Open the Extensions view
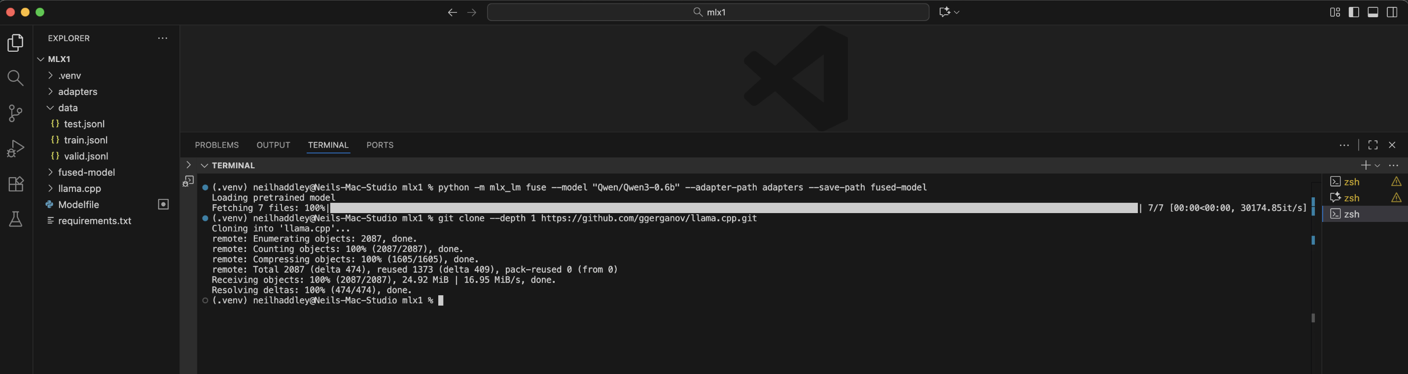Image resolution: width=1408 pixels, height=374 pixels. coord(16,184)
